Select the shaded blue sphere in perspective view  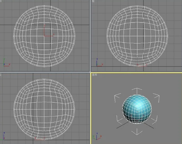click(x=137, y=109)
